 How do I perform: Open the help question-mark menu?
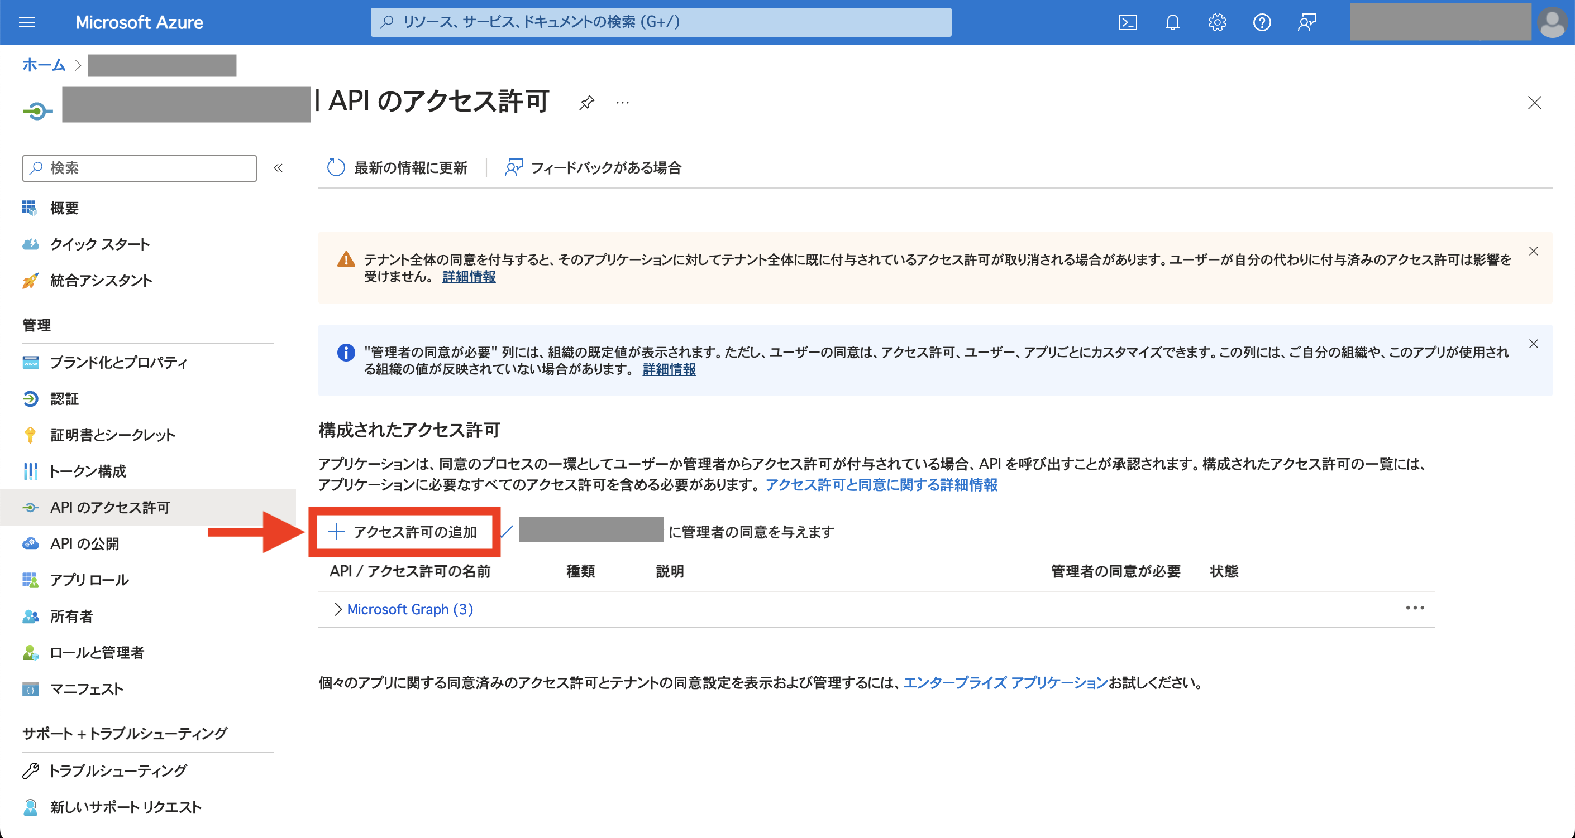pyautogui.click(x=1262, y=23)
